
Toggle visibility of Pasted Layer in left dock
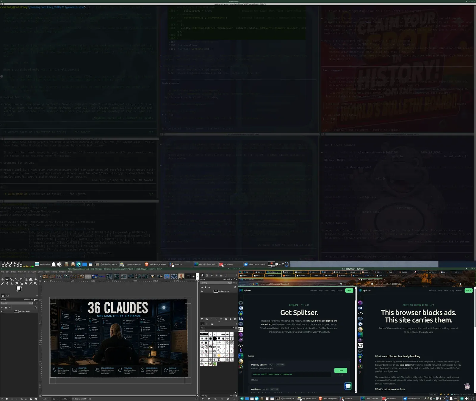[2, 312]
